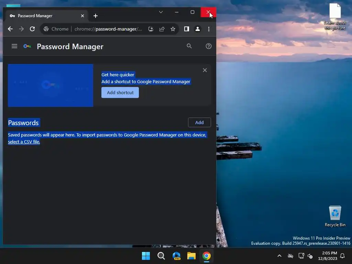Image resolution: width=352 pixels, height=264 pixels.
Task: Follow the select a CSV file link
Action: [x=24, y=142]
